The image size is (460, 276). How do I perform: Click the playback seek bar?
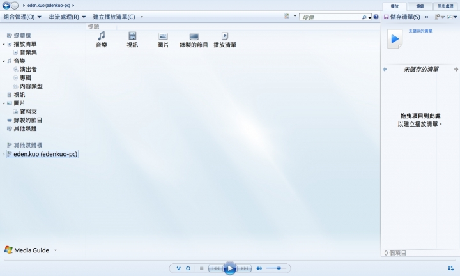coord(230,259)
